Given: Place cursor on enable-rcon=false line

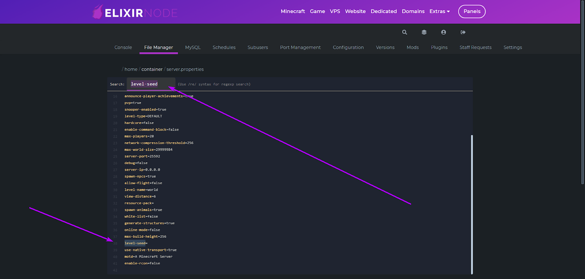Looking at the screenshot, I should point(142,263).
